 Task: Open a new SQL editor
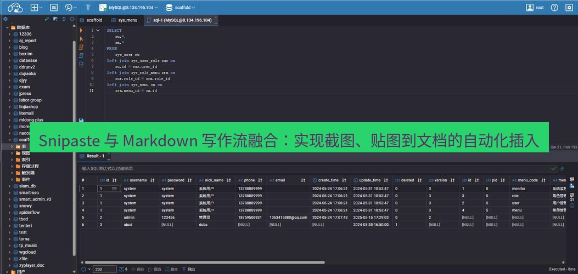(x=53, y=7)
